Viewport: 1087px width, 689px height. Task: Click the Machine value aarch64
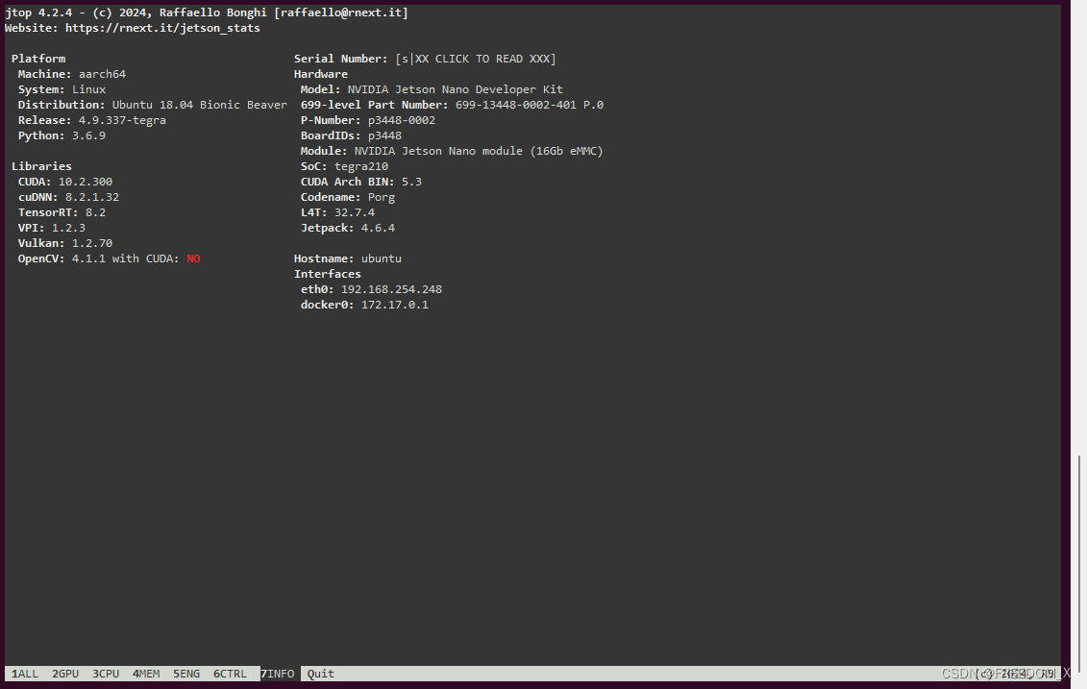102,74
